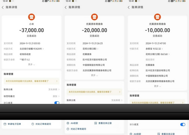This screenshot has height=135, width=189.
Task: Open spending tip banner in -20,000.00 bill
Action: pyautogui.click(x=94, y=92)
